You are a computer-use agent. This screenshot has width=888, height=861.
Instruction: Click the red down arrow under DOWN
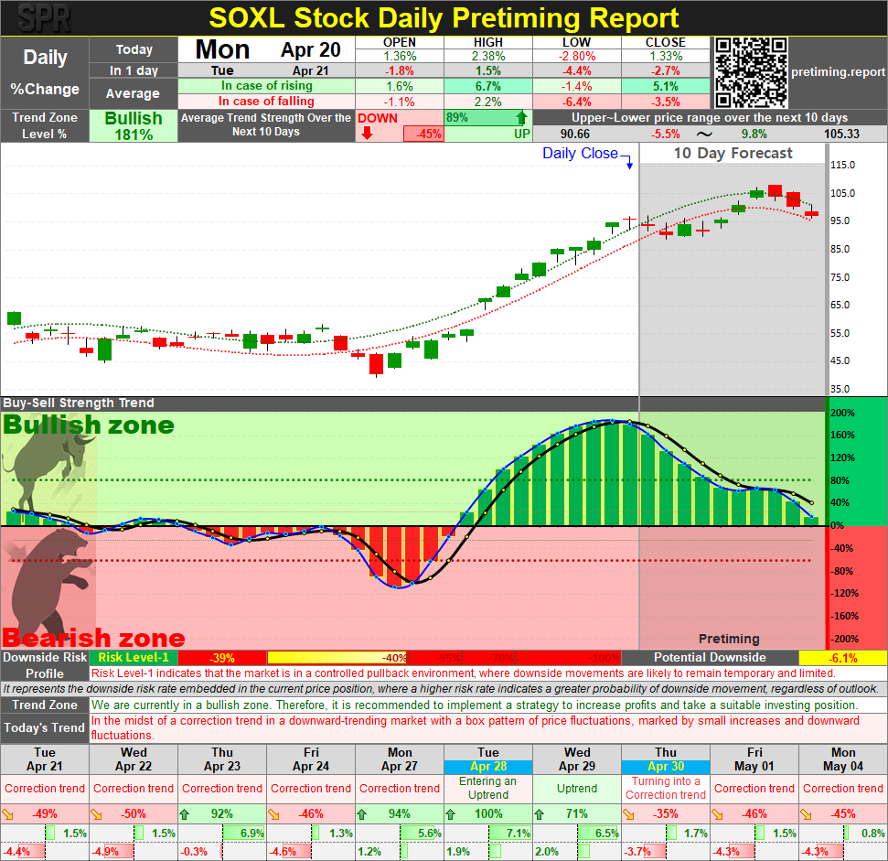(x=367, y=133)
